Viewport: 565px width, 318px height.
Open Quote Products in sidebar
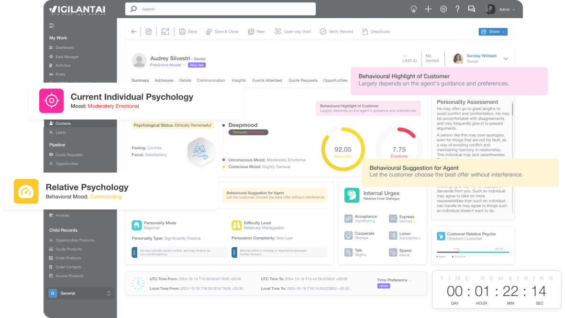65,249
